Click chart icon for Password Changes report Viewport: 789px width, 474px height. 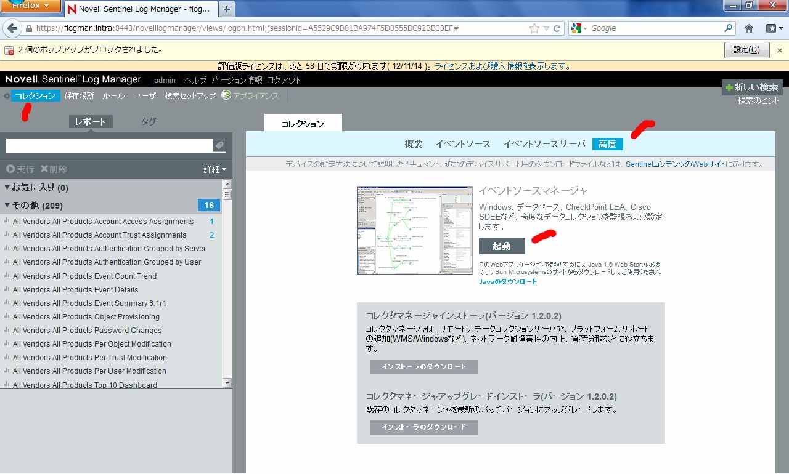pyautogui.click(x=7, y=331)
